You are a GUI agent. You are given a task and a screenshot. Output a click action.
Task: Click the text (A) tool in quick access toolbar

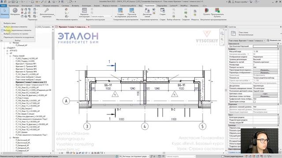[x=49, y=2]
